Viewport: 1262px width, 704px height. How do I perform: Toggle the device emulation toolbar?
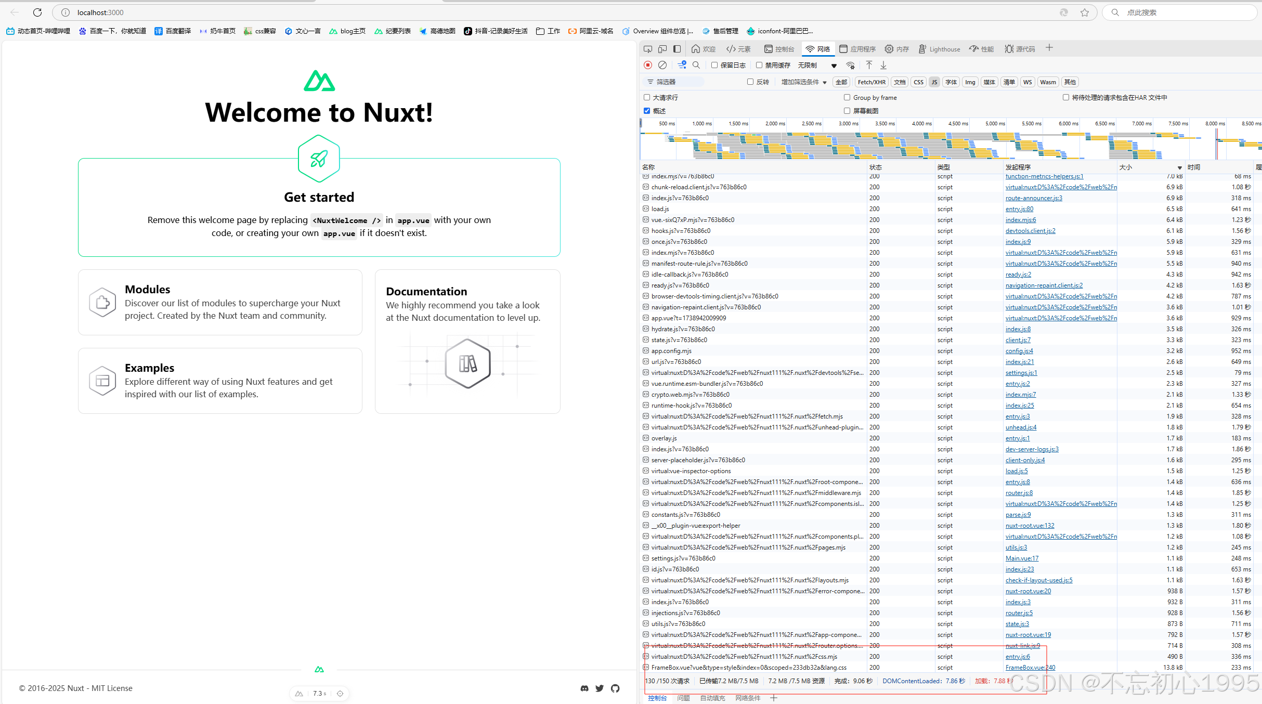[x=662, y=48]
